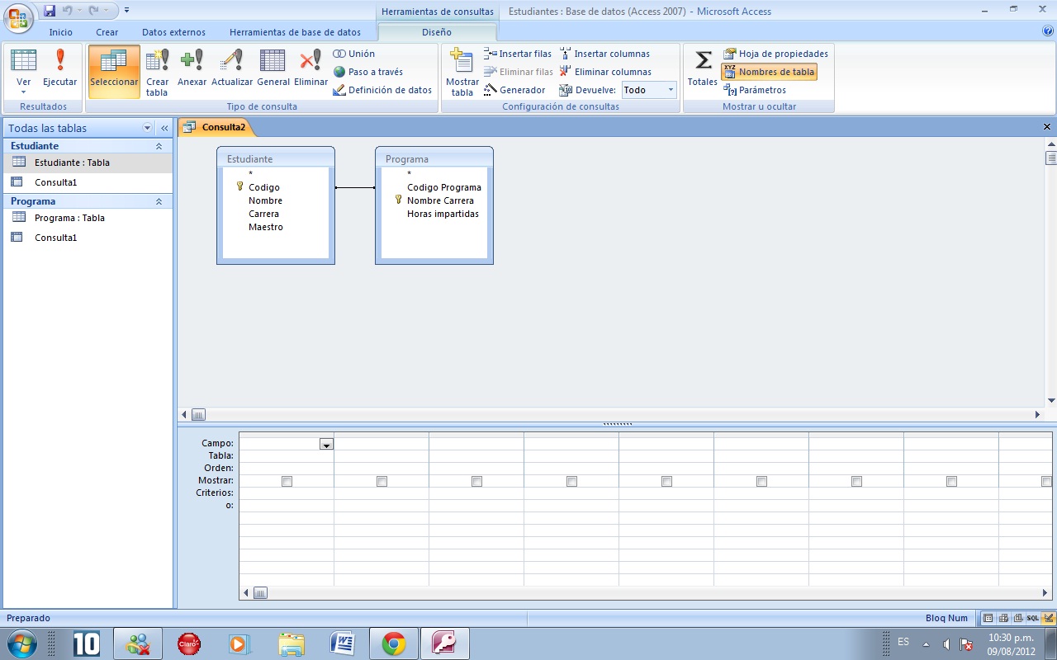Check Mostrar box in second grid column
Screen dimensions: 1057x660
382,480
